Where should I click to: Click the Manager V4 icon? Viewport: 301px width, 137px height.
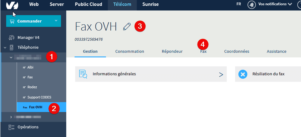tap(11, 37)
